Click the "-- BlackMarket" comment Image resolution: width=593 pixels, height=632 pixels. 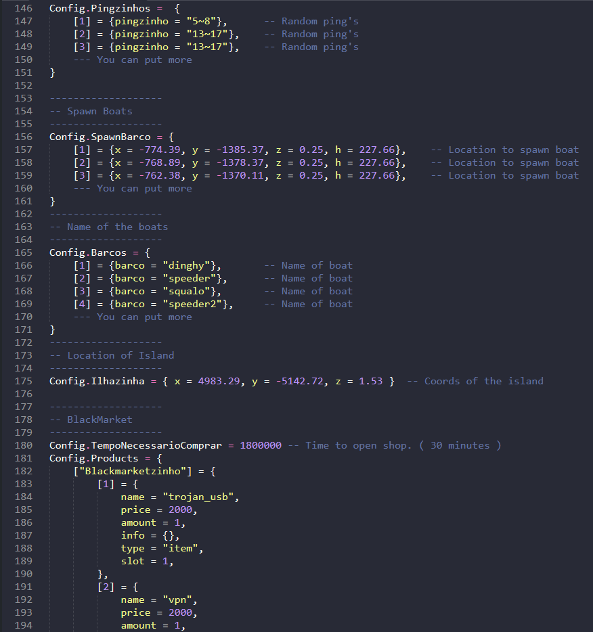point(91,420)
